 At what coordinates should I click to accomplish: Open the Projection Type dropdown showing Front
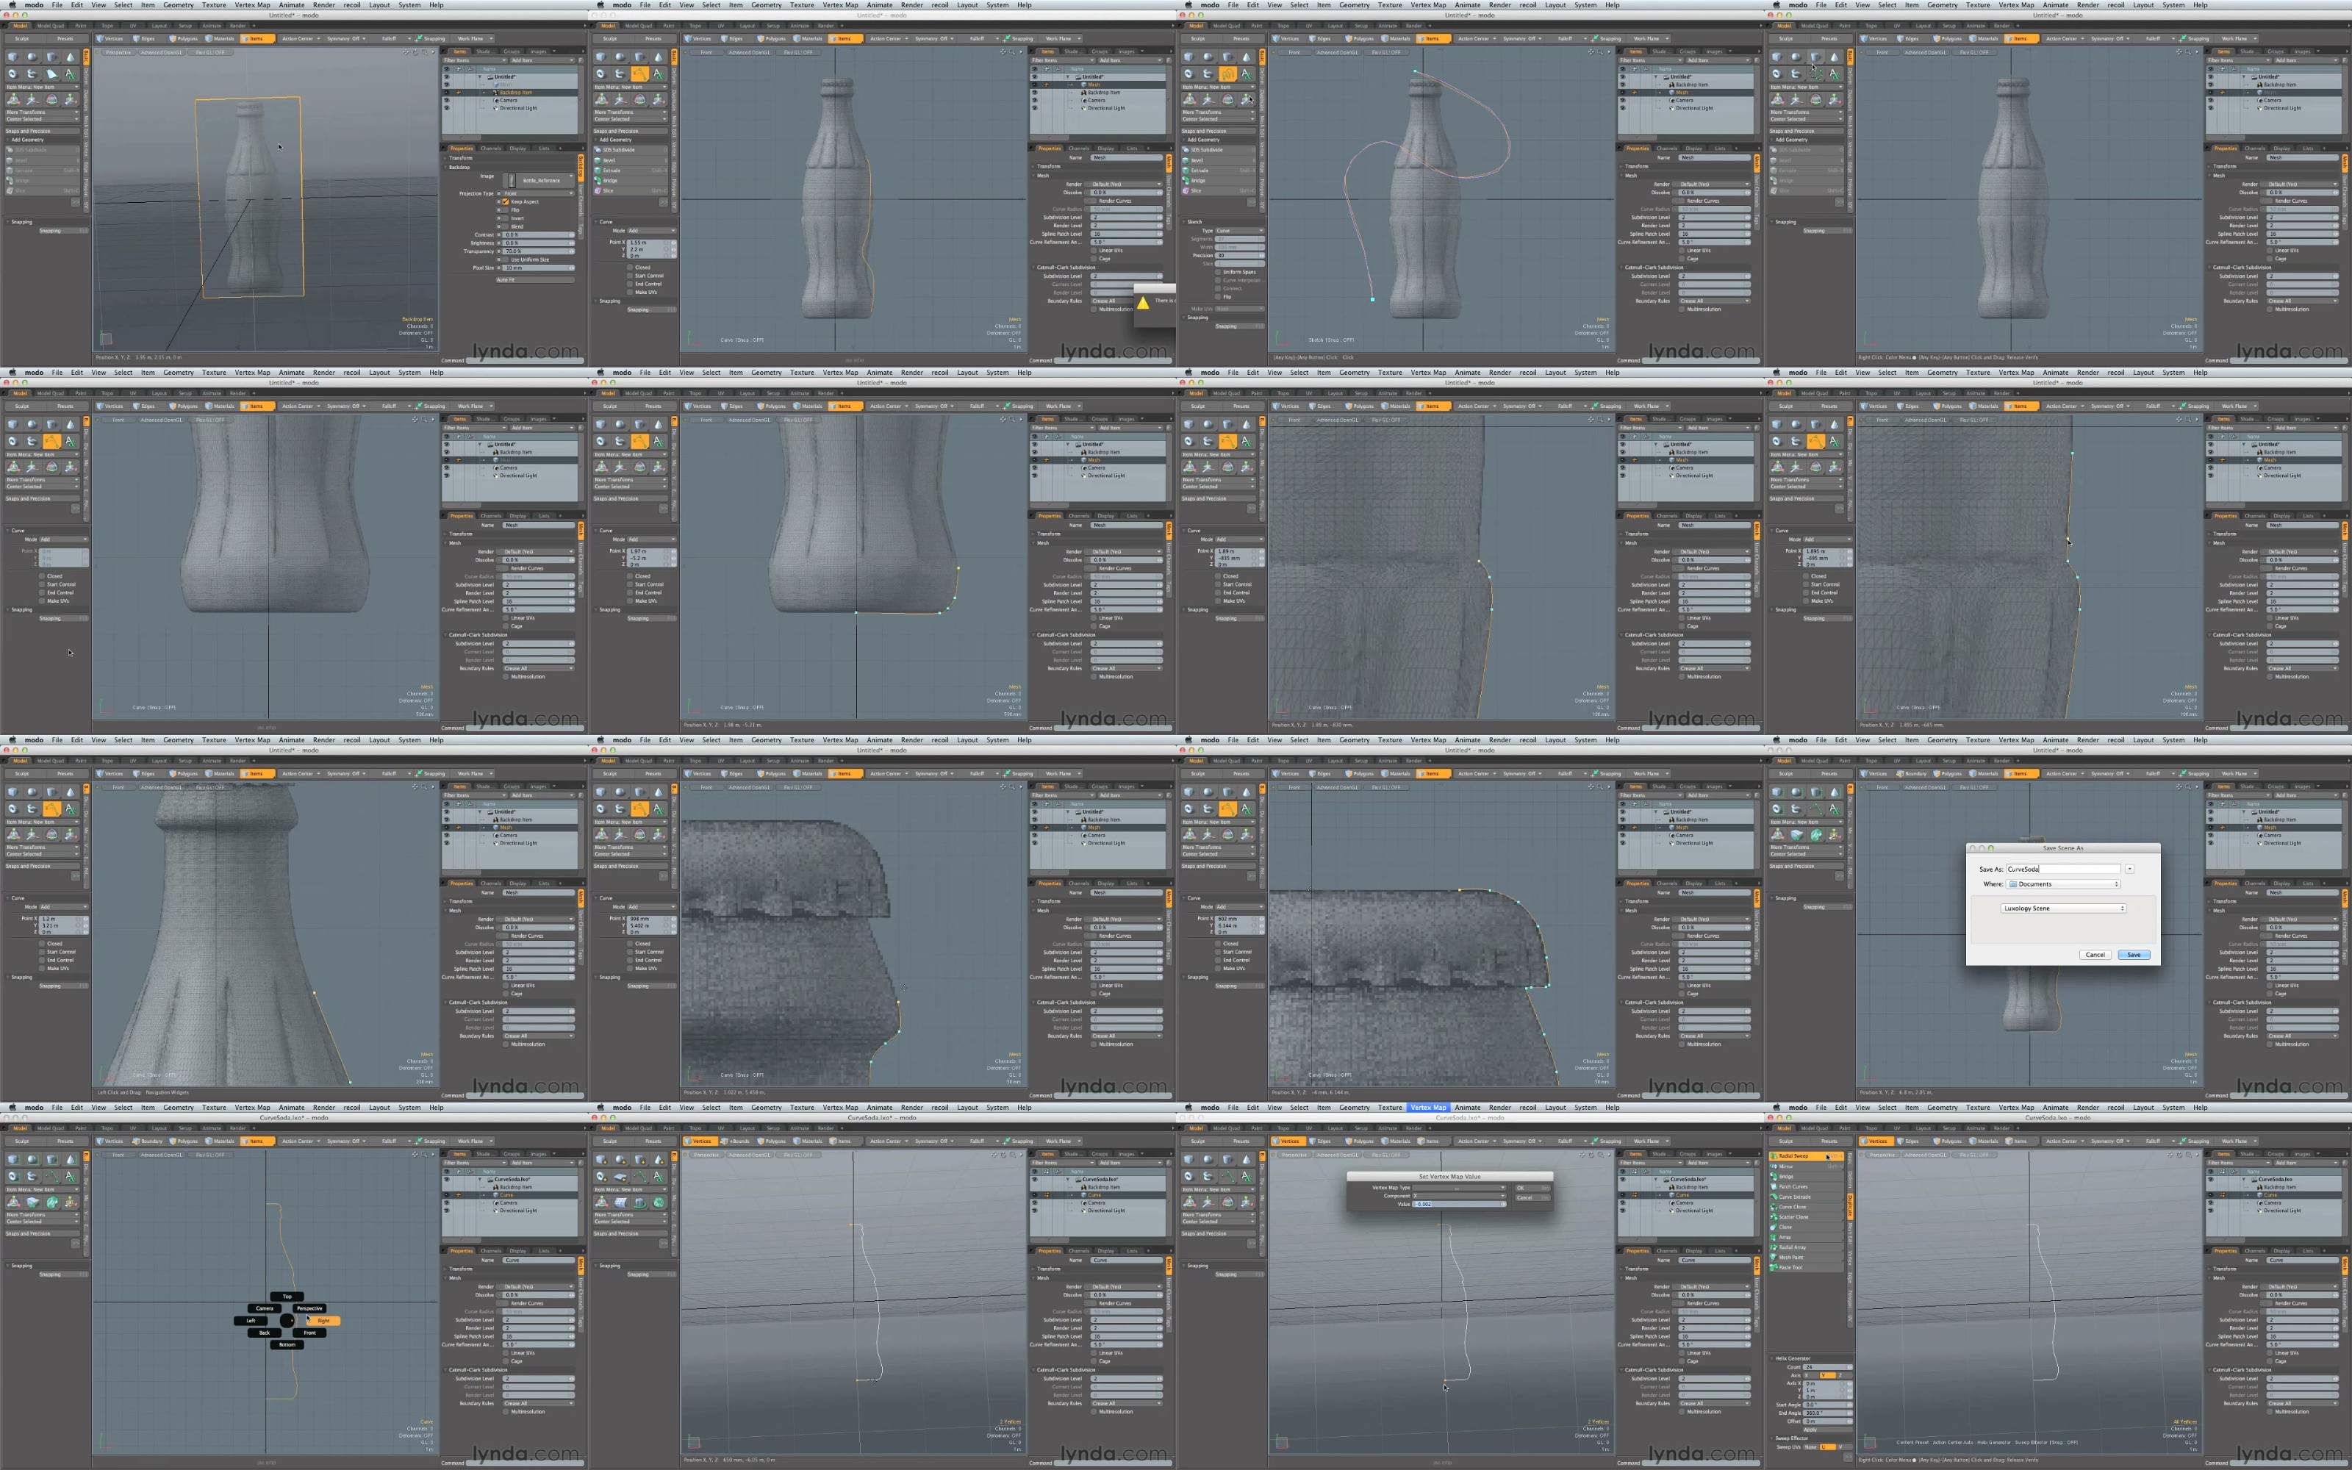pos(539,193)
